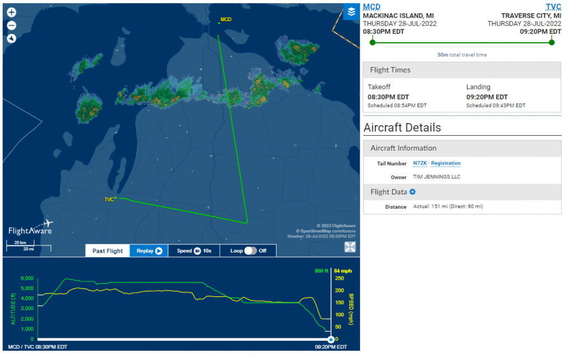Image resolution: width=567 pixels, height=355 pixels.
Task: Open tail number N7ZK link
Action: click(420, 163)
